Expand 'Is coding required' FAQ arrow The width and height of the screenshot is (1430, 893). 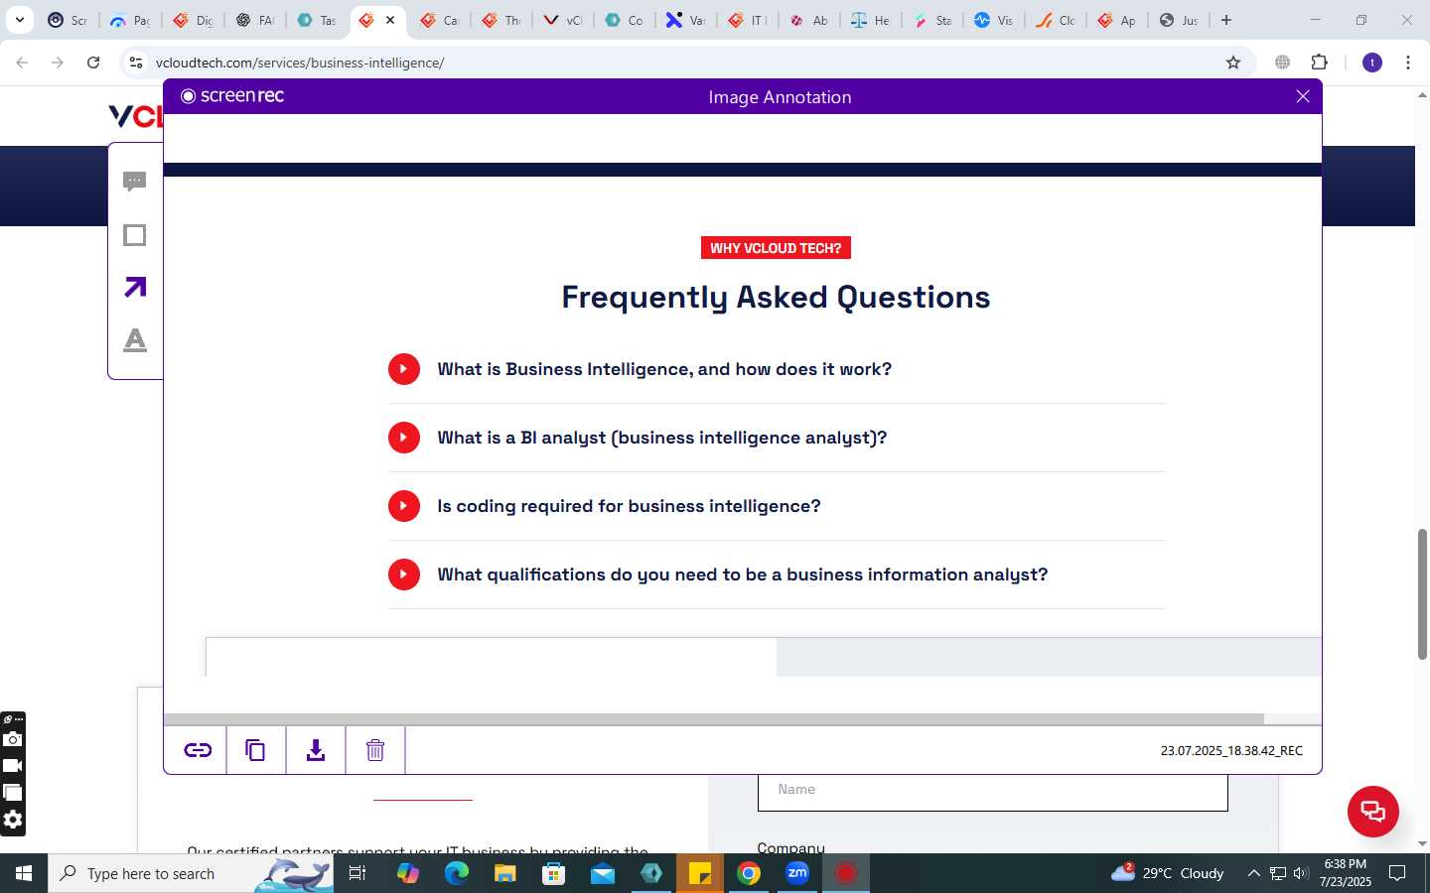click(404, 506)
